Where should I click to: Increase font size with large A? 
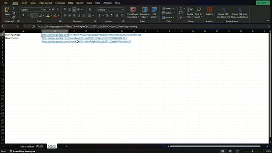pyautogui.click(x=53, y=10)
